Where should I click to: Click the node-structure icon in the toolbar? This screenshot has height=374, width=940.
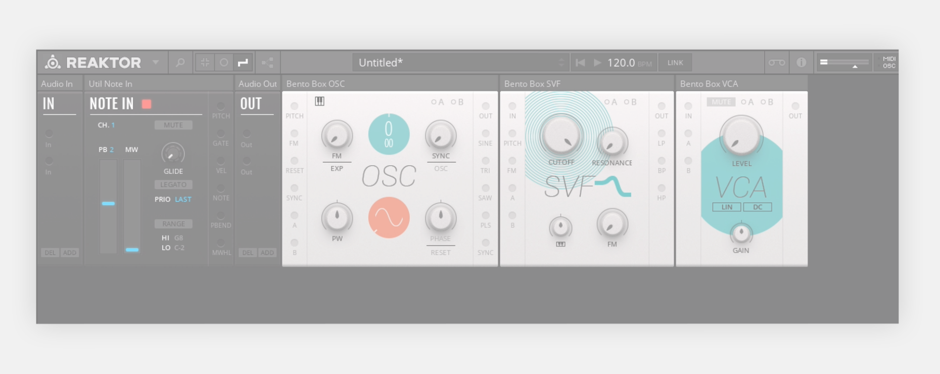click(x=267, y=63)
